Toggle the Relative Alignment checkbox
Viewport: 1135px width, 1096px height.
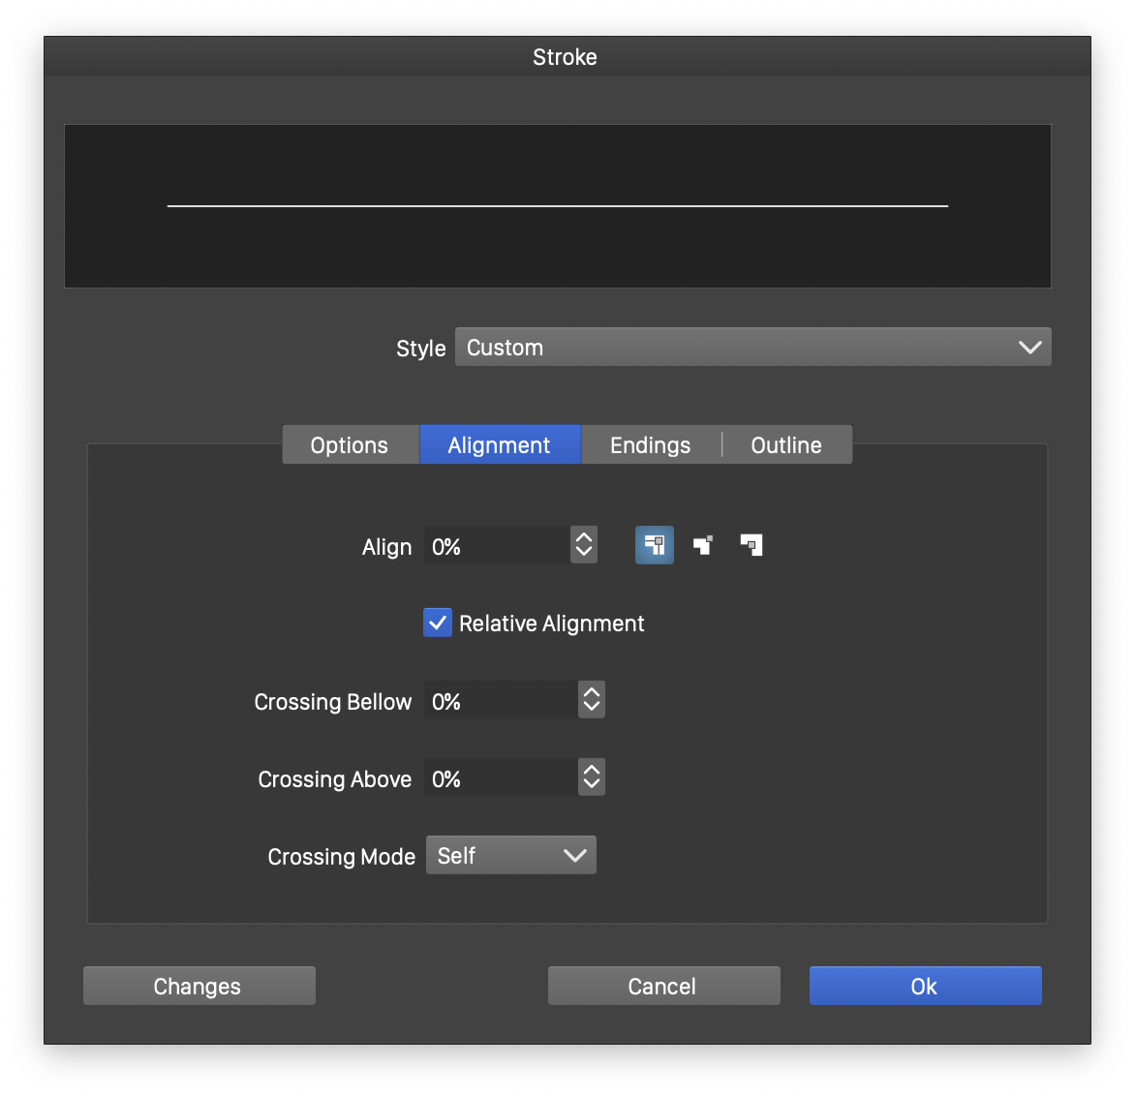coord(438,623)
